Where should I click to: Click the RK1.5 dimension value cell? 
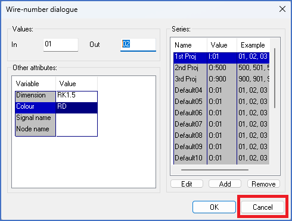coord(77,96)
